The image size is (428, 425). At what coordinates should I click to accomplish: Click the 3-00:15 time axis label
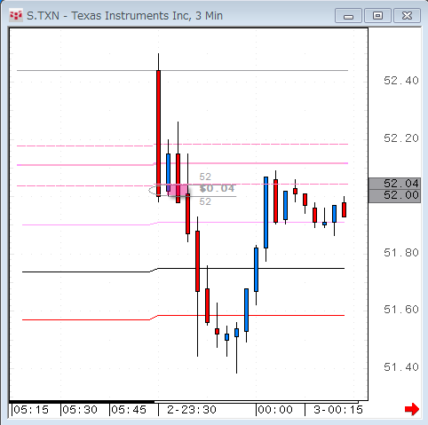338,410
